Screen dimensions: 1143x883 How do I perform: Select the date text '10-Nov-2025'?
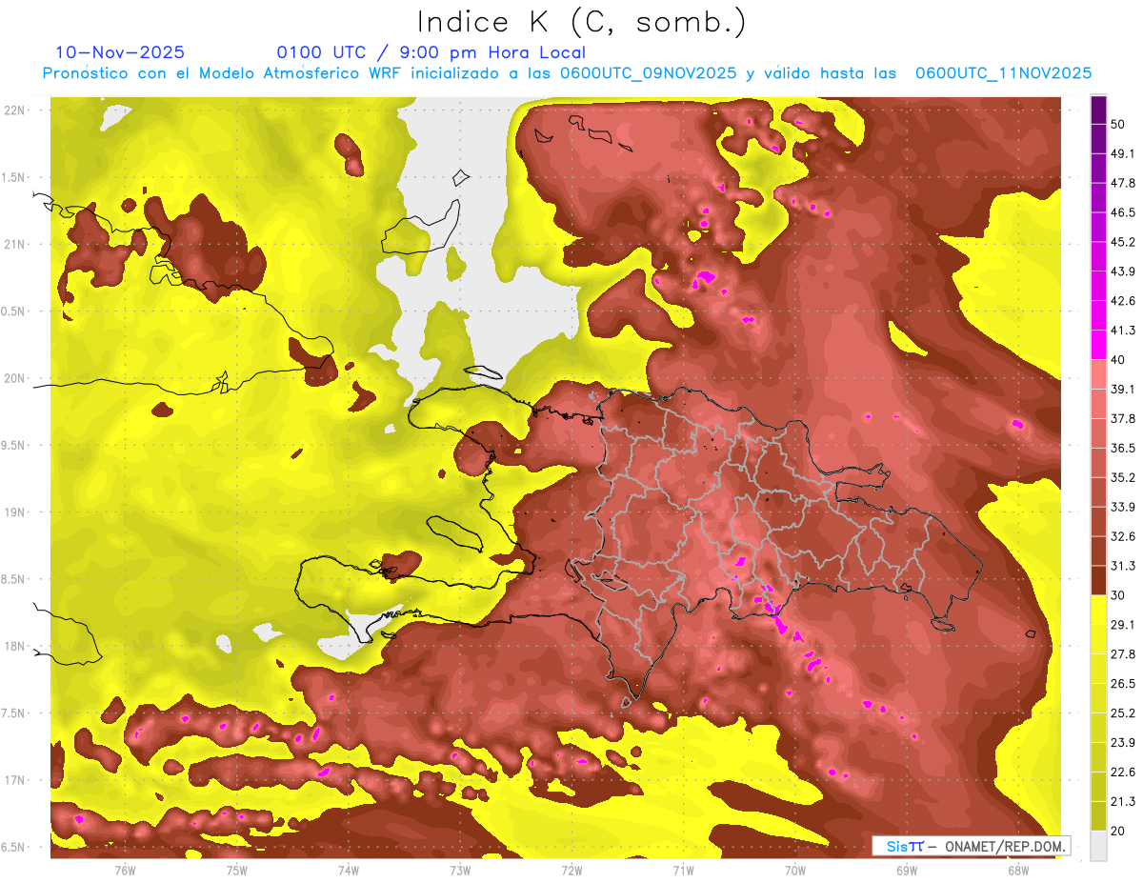[120, 52]
